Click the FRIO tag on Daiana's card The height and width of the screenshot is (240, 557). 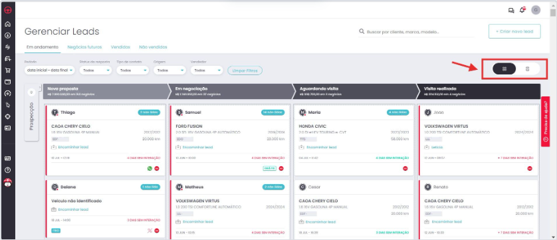coord(56,231)
